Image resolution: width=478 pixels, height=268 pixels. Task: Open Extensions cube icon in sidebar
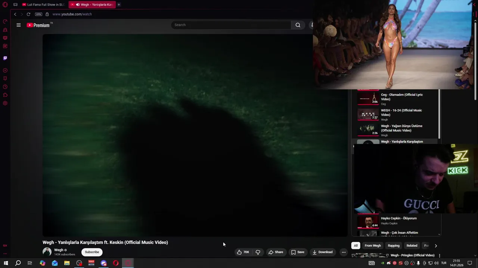coord(5,95)
